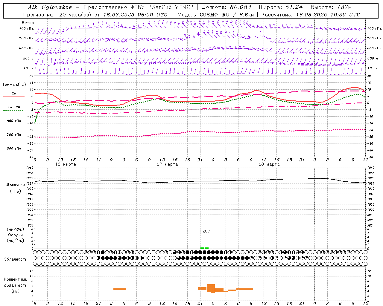The width and height of the screenshot is (383, 306).
Task: Click the '(мм/3ч.)' precipitation unit label
Action: coord(15,229)
